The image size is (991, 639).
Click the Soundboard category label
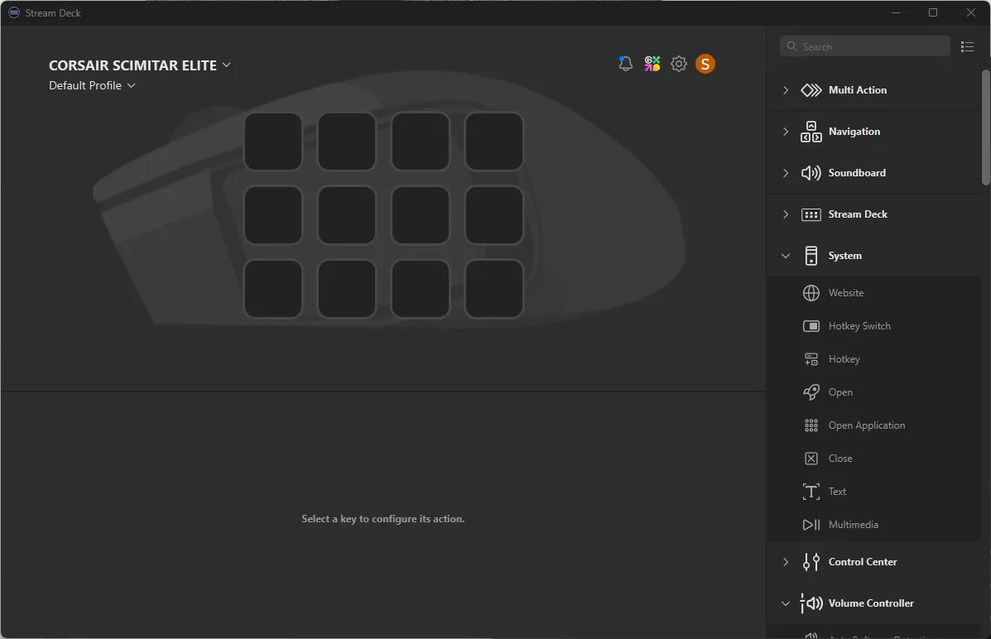tap(857, 173)
